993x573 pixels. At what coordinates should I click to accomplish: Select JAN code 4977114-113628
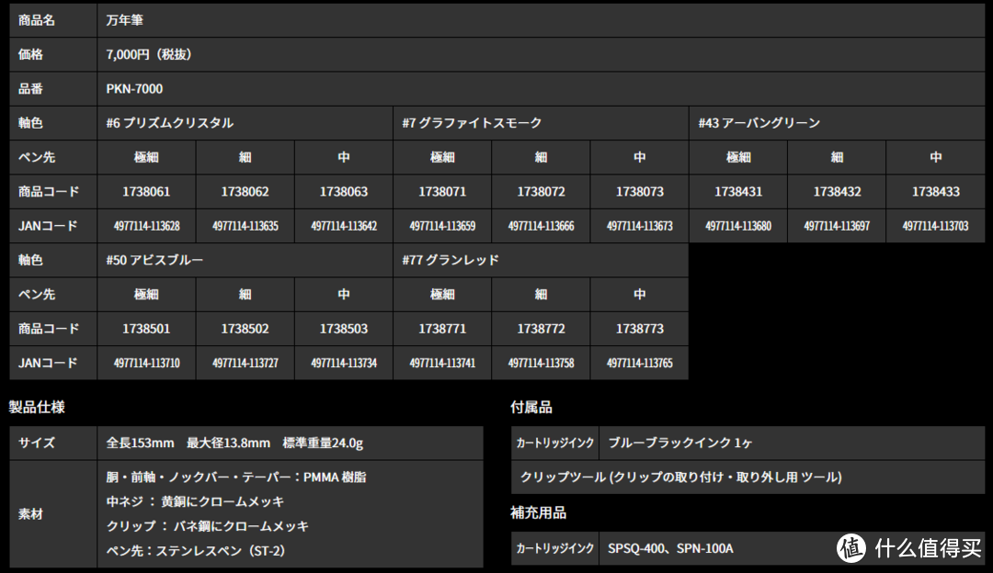pos(146,226)
